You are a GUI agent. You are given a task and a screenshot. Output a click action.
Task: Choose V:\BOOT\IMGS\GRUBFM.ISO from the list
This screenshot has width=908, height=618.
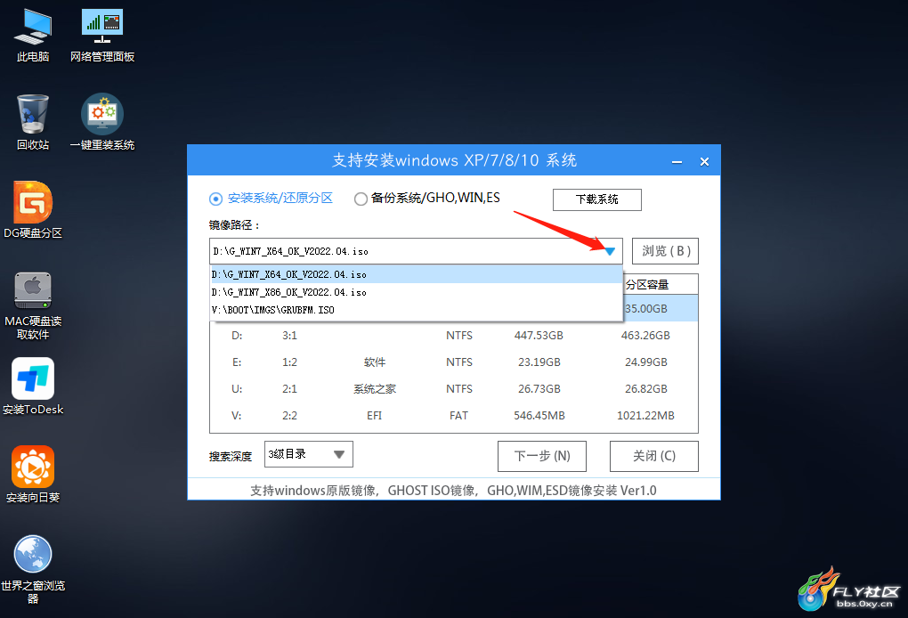[416, 310]
